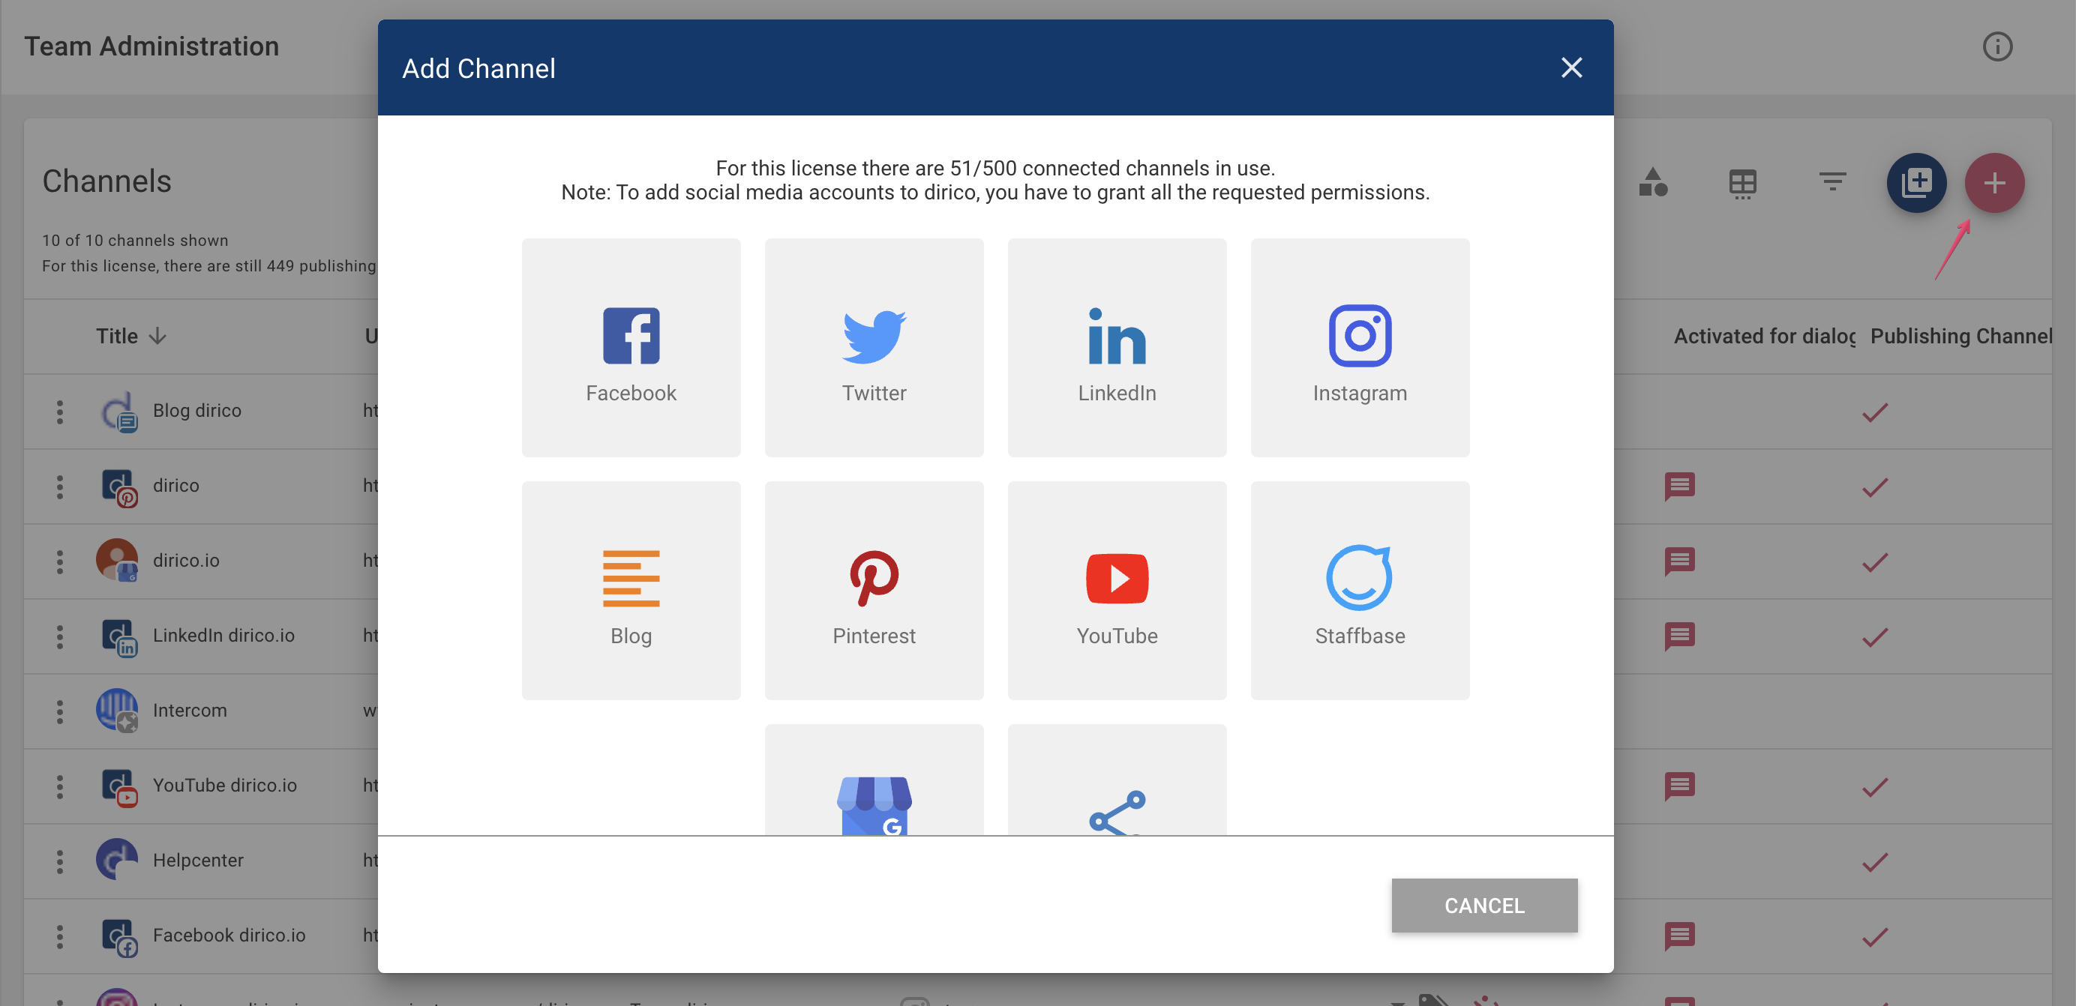Image resolution: width=2076 pixels, height=1006 pixels.
Task: Click the Intercom channel avatar
Action: click(x=118, y=711)
